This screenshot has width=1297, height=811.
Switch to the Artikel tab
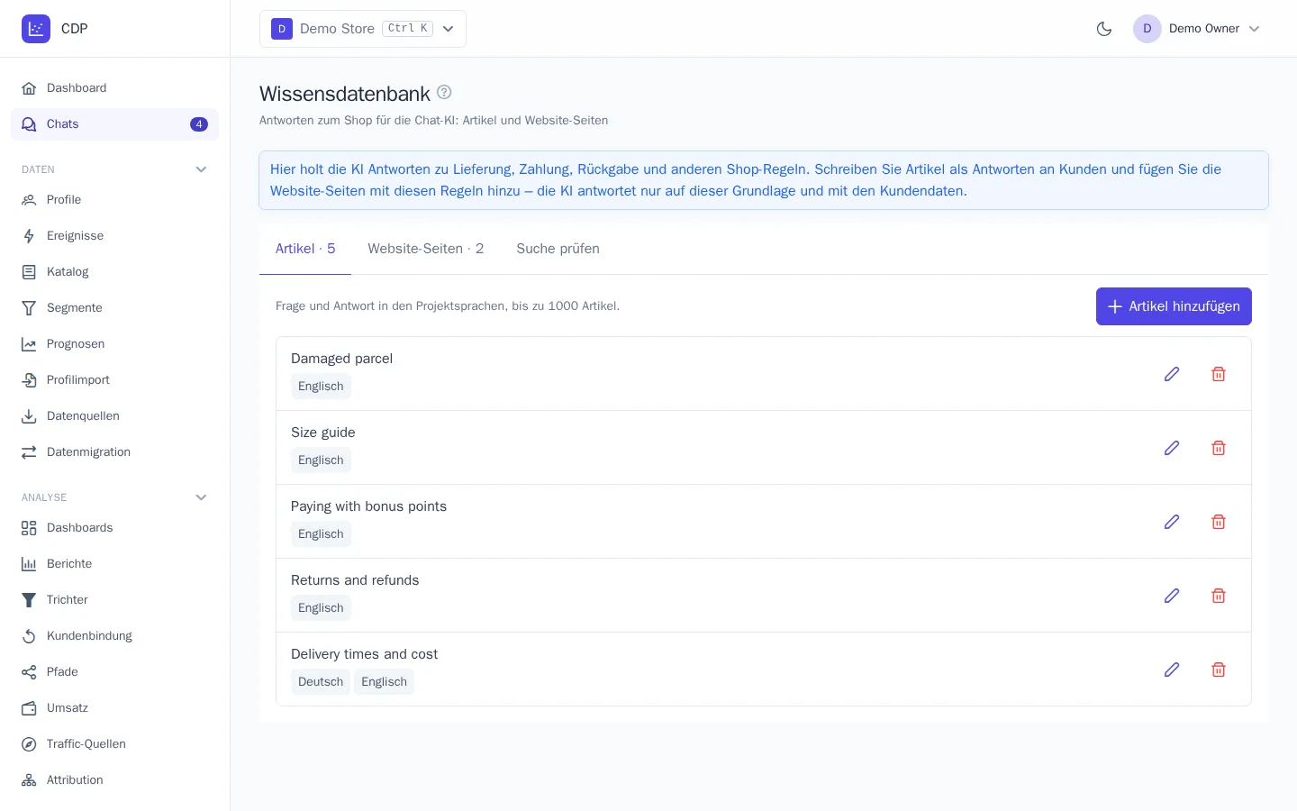[x=305, y=249]
